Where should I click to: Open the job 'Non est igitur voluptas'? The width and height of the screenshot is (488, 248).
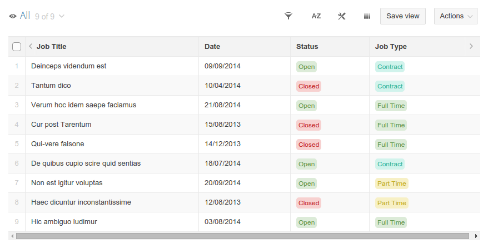coord(67,182)
